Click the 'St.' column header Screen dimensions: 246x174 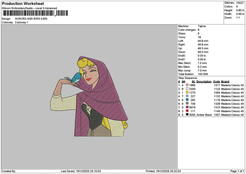pos(194,82)
